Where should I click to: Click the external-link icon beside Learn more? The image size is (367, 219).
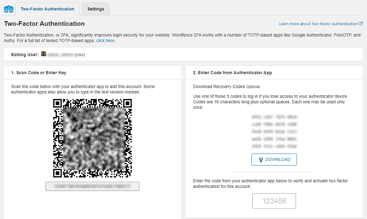click(x=361, y=24)
